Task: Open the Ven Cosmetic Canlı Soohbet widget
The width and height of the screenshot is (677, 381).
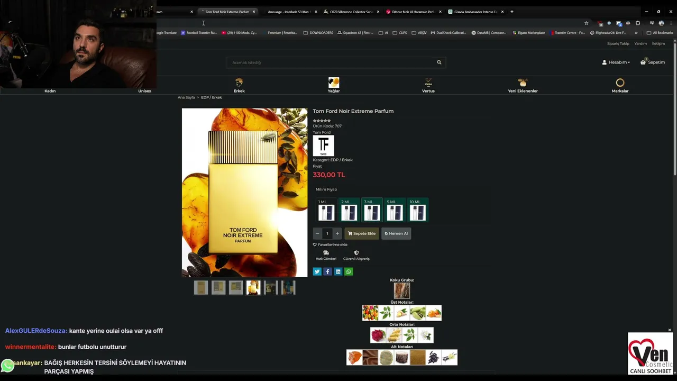Action: (650, 353)
